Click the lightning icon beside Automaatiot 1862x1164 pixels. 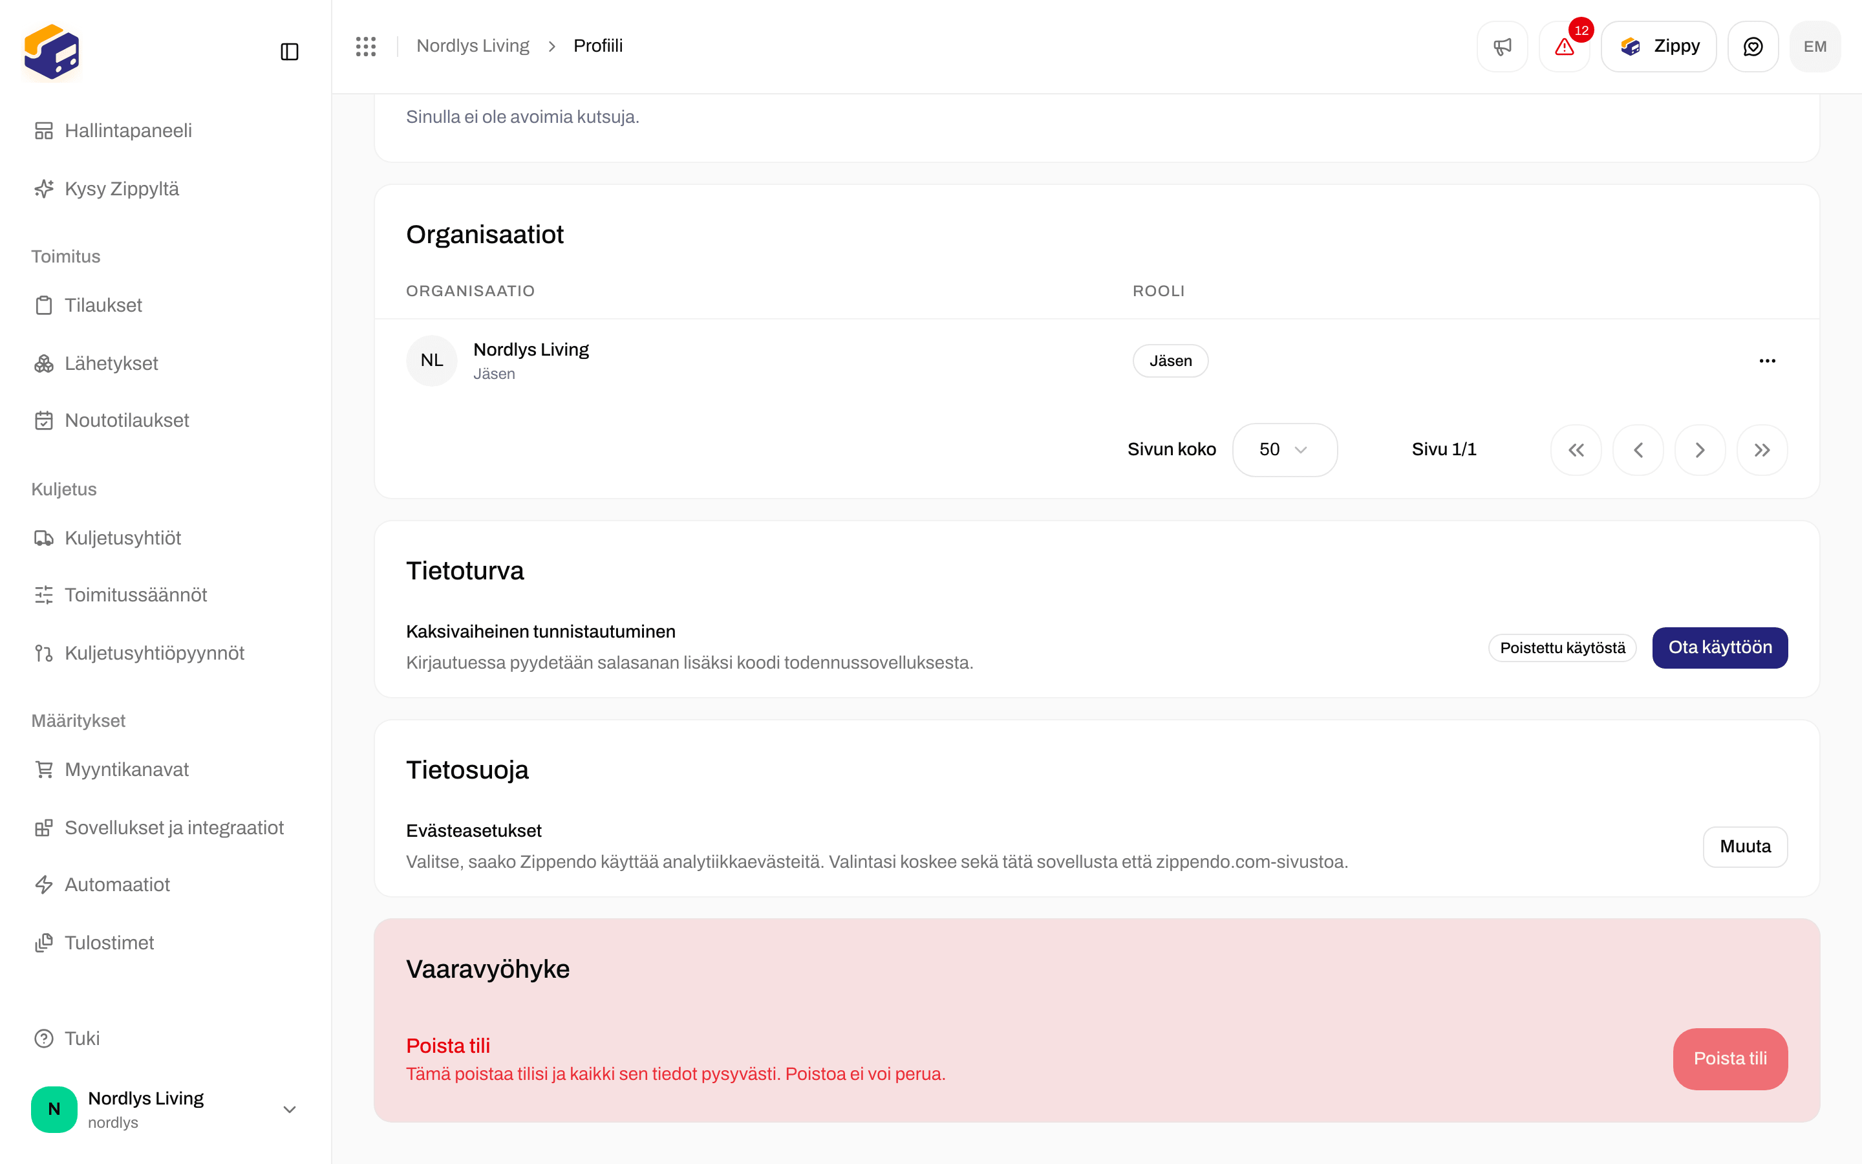44,885
